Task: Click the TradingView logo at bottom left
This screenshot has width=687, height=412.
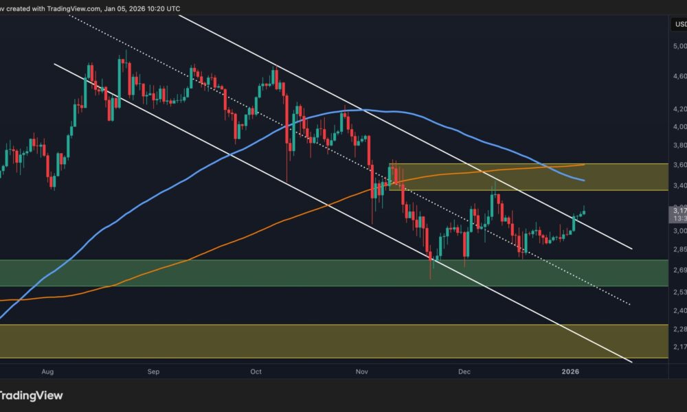Action: (x=31, y=396)
